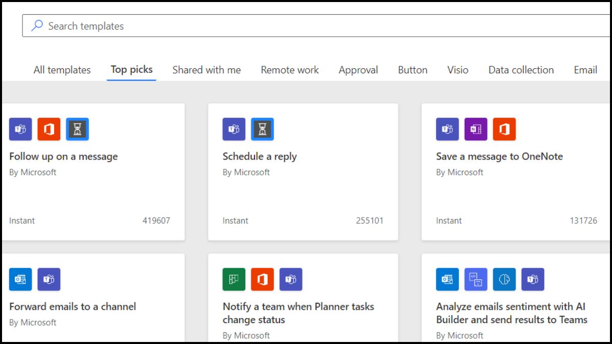Switch to the Email tab

point(585,70)
